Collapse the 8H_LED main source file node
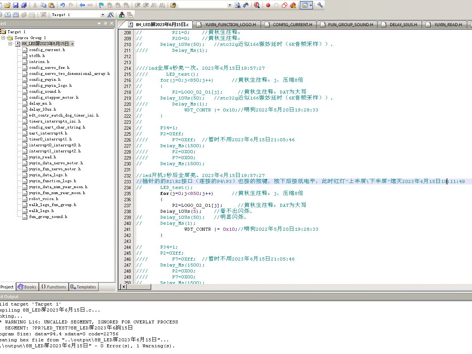The image size is (472, 354). coord(10,44)
